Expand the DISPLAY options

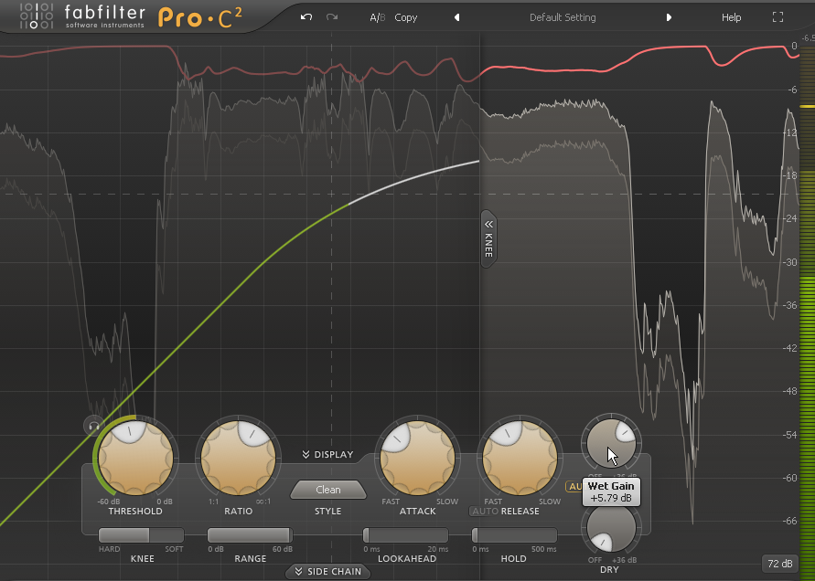328,455
